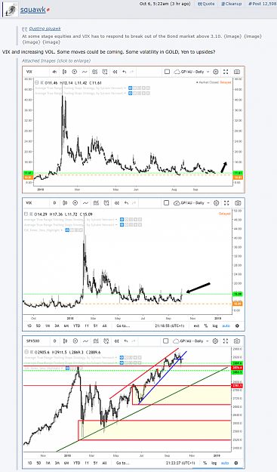This screenshot has width=277, height=472.
Task: Undo last action in 4h VIX chart toolbar
Action: tap(125, 72)
